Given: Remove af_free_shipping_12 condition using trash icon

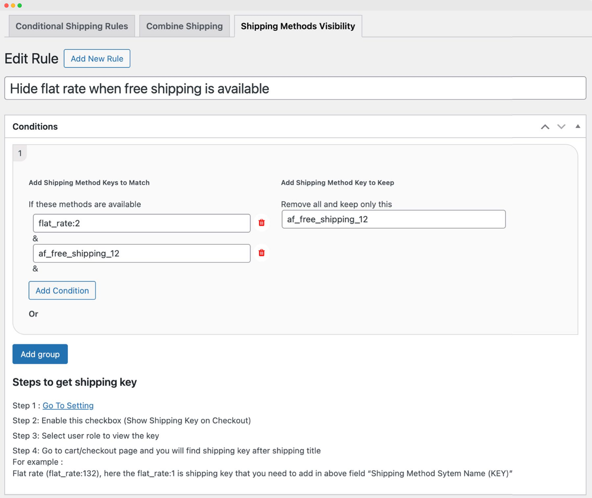Looking at the screenshot, I should click(262, 253).
